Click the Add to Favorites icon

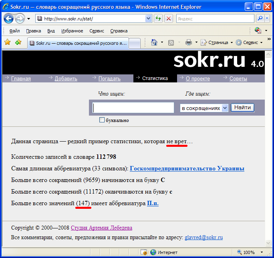(18, 42)
